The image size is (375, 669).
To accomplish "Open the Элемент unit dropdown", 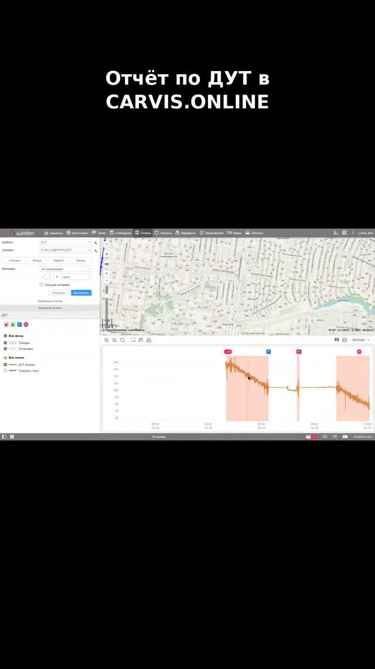I will tap(66, 250).
